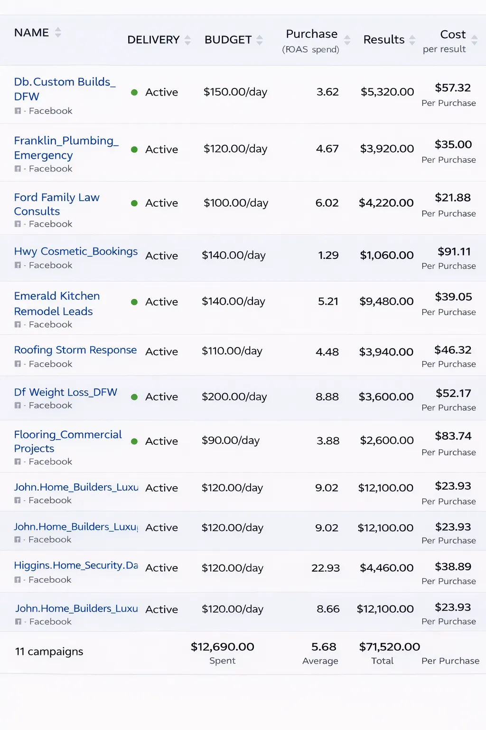The image size is (486, 730).
Task: Sort campaigns using the DELIVERY sort icon
Action: [x=187, y=40]
